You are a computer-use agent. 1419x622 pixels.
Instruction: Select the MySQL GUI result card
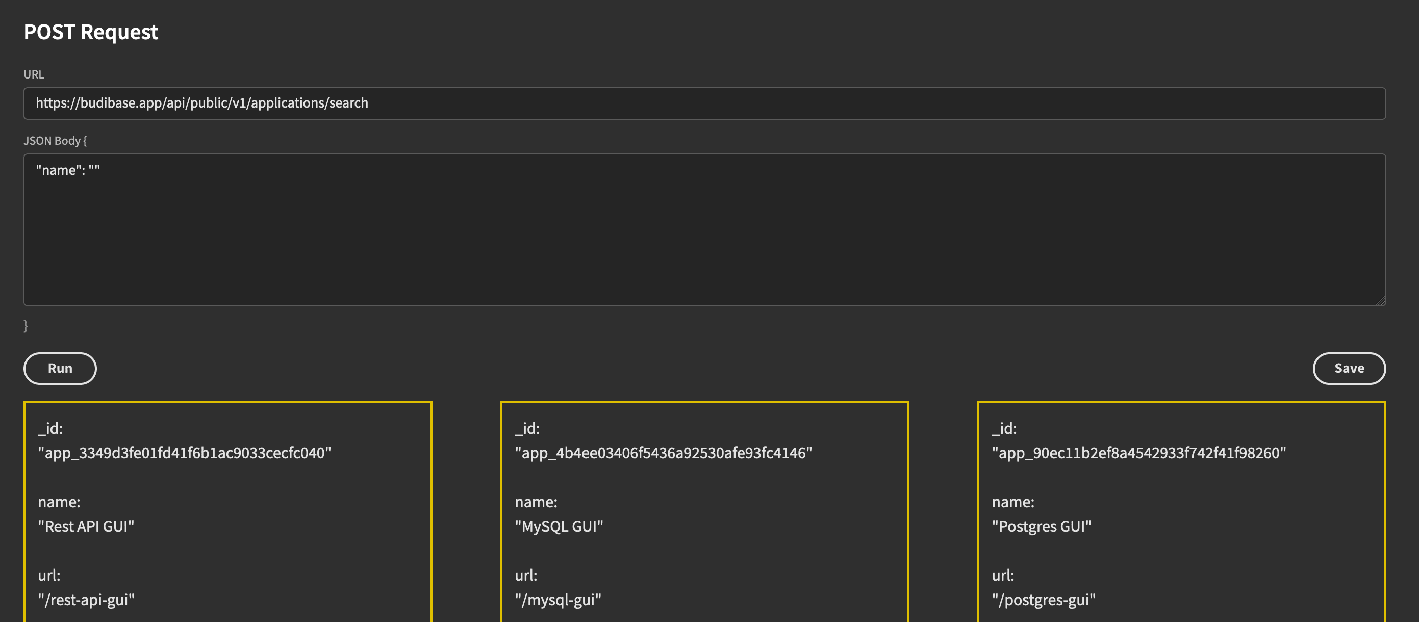704,512
